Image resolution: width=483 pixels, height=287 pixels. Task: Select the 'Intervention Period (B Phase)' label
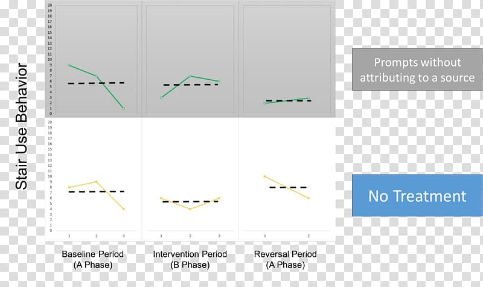(190, 259)
